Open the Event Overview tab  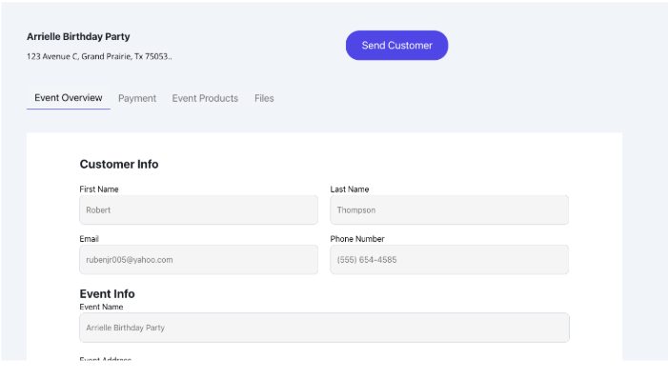[69, 98]
